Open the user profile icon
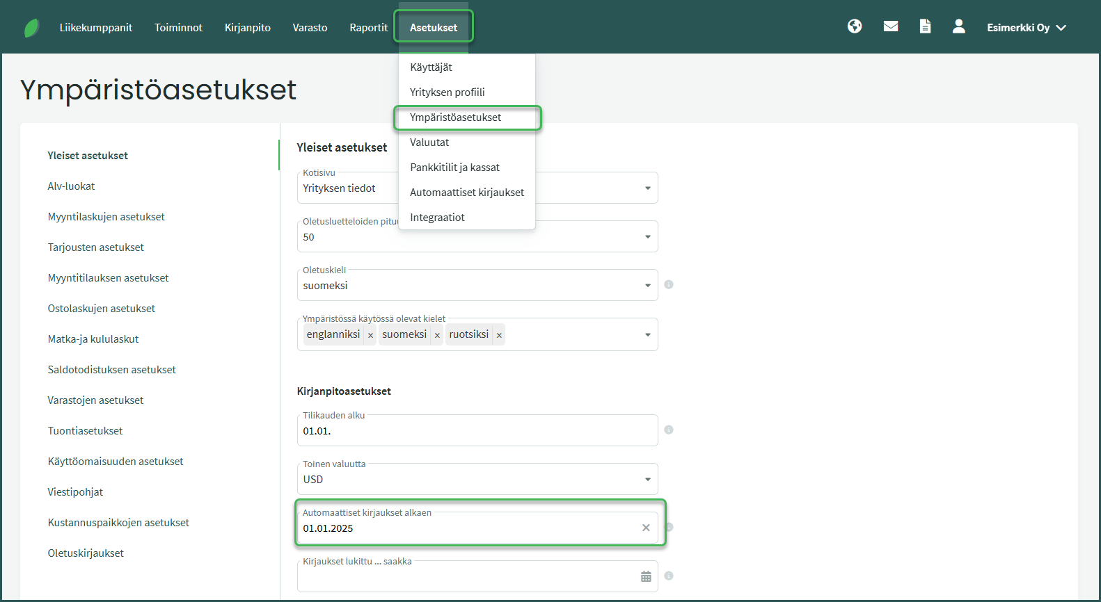This screenshot has width=1101, height=602. tap(958, 26)
